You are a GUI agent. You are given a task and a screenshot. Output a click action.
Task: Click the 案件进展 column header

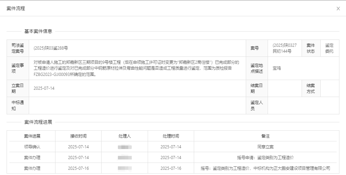point(32,136)
